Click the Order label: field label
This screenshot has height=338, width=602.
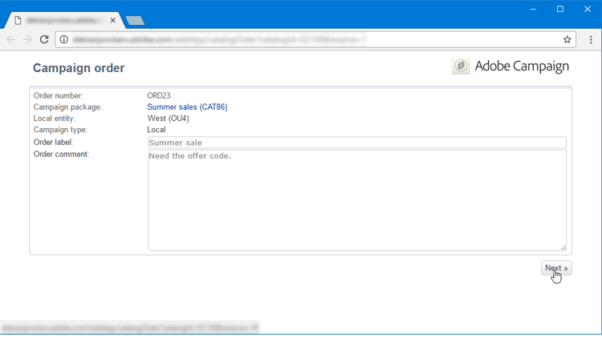[53, 143]
